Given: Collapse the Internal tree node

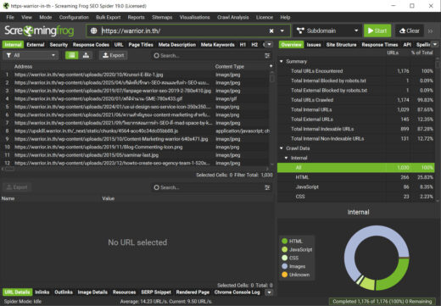Looking at the screenshot, I should 287,158.
